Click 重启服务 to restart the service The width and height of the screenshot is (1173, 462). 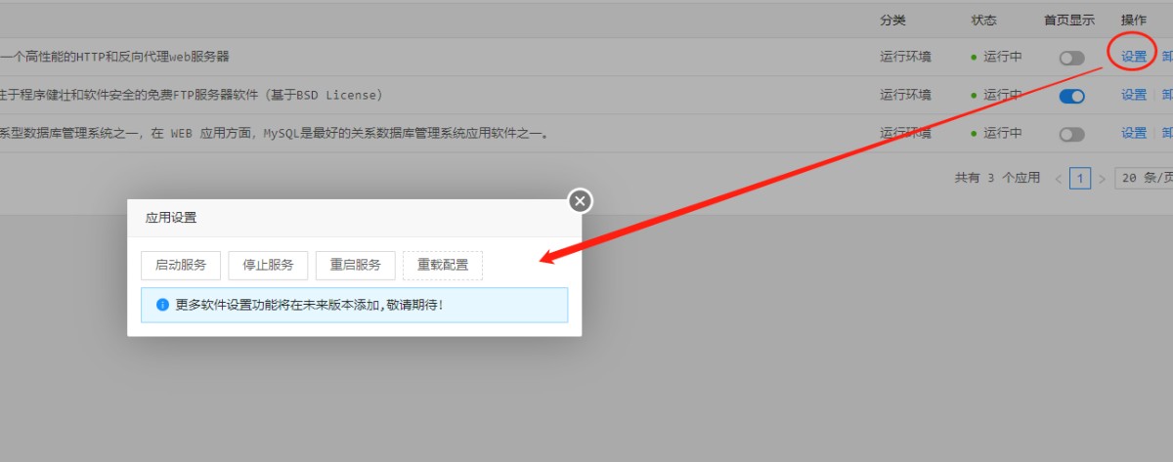355,266
